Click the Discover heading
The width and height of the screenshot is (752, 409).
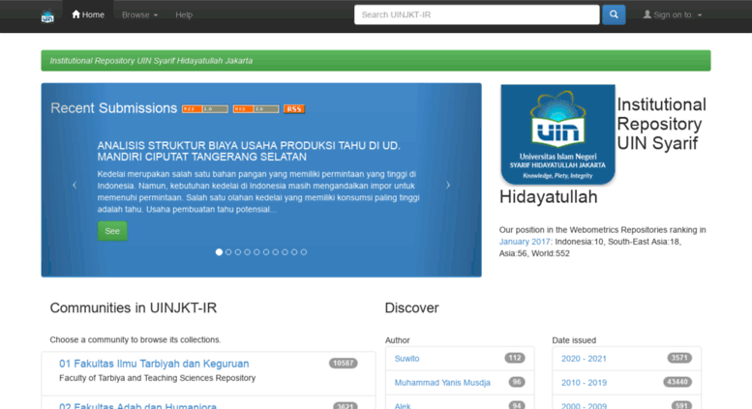[x=411, y=307]
